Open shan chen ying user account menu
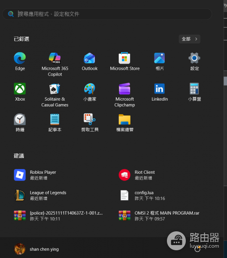The width and height of the screenshot is (227, 258). tap(36, 249)
